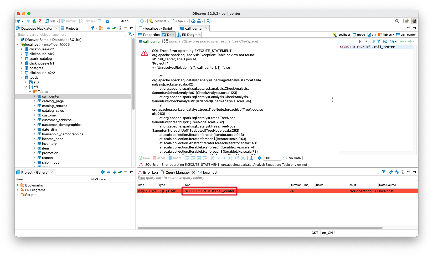
Task: Click the transaction lock icon
Action: pos(107,21)
